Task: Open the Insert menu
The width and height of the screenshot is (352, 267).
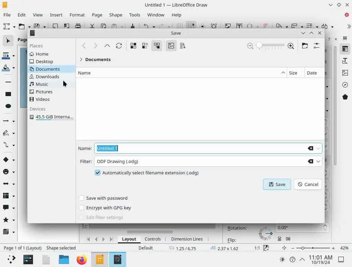Action: [56, 15]
